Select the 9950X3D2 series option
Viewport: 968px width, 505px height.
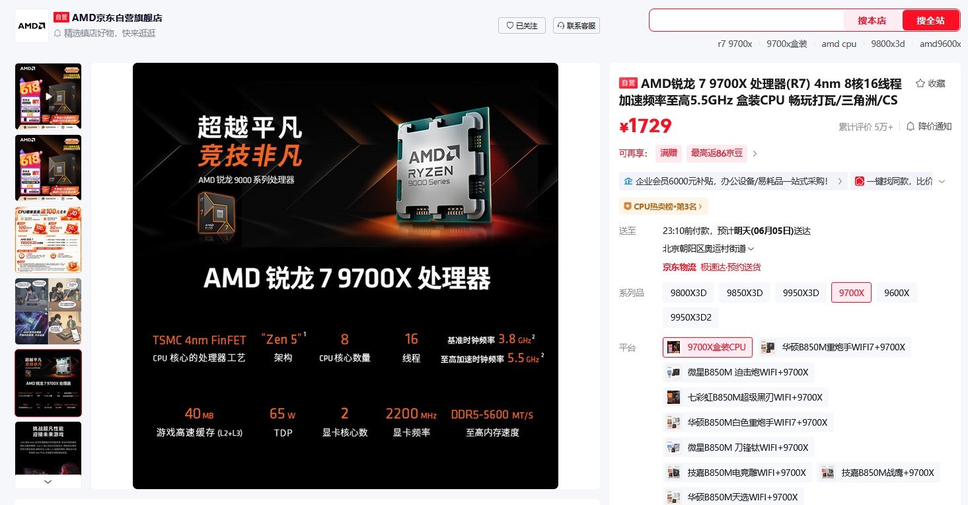pos(690,317)
